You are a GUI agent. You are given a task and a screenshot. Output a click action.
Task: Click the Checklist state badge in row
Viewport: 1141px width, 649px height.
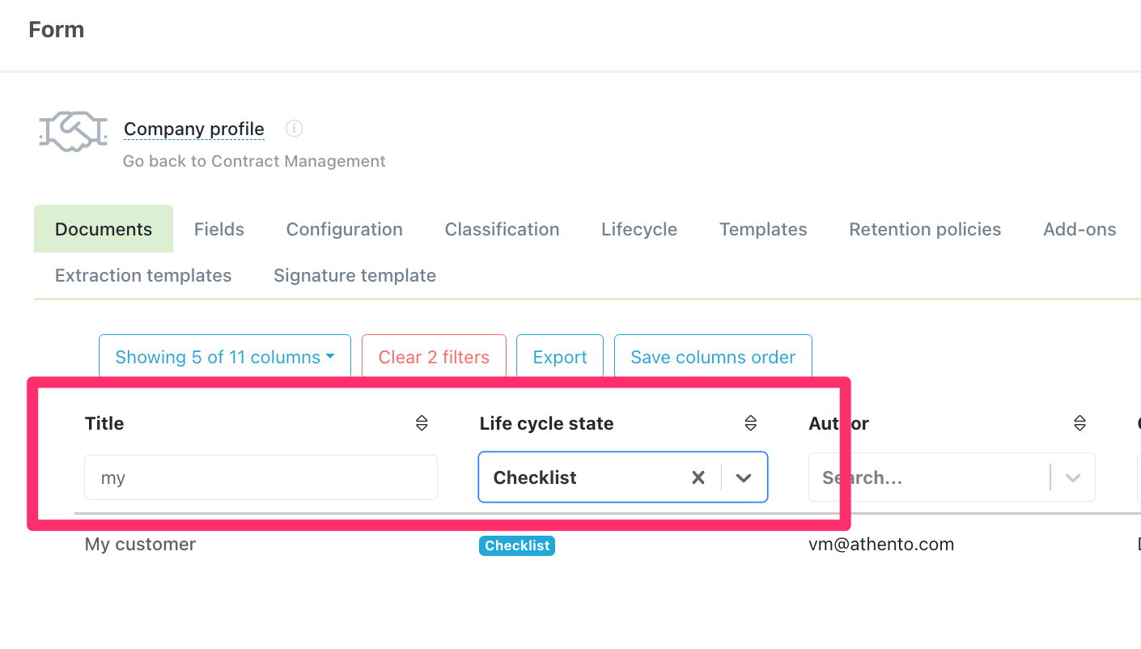[x=517, y=545]
